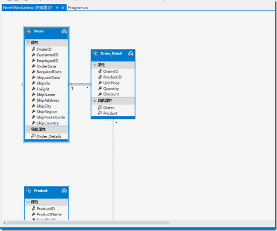Select OrderDate property in Order
The width and height of the screenshot is (277, 231).
pos(46,66)
